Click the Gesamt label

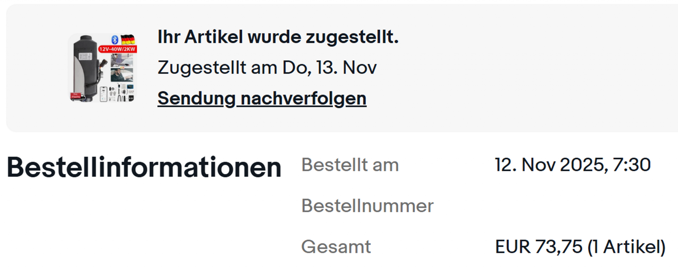pyautogui.click(x=336, y=247)
